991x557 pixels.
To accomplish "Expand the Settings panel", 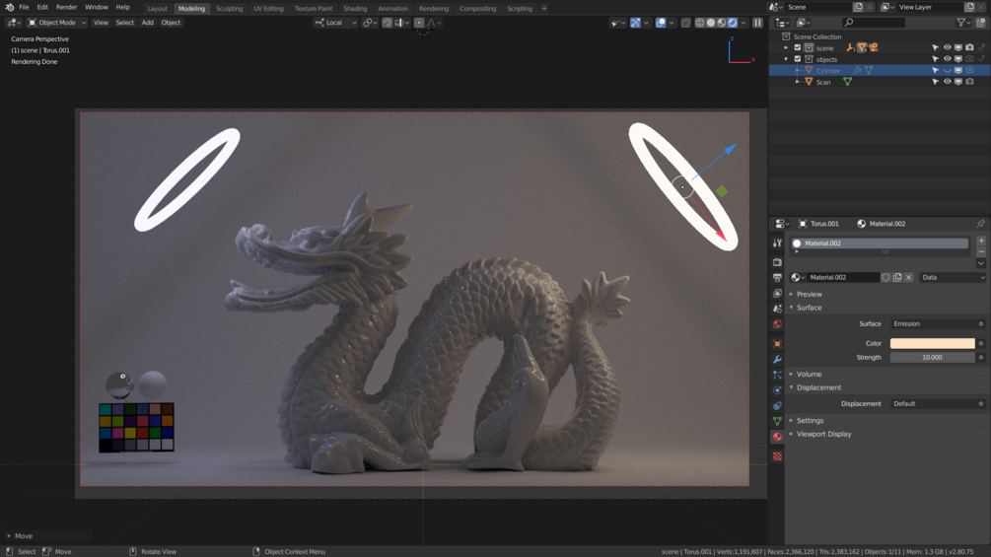I will [x=809, y=421].
